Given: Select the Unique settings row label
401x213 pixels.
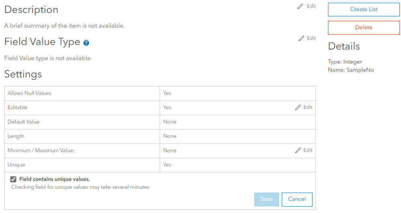Looking at the screenshot, I should coord(16,165).
